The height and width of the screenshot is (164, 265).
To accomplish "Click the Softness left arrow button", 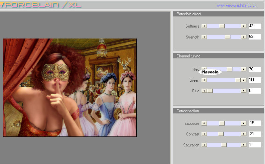I will pos(204,26).
